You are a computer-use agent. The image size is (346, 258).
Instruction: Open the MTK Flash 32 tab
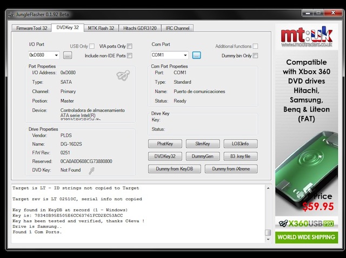click(x=101, y=28)
